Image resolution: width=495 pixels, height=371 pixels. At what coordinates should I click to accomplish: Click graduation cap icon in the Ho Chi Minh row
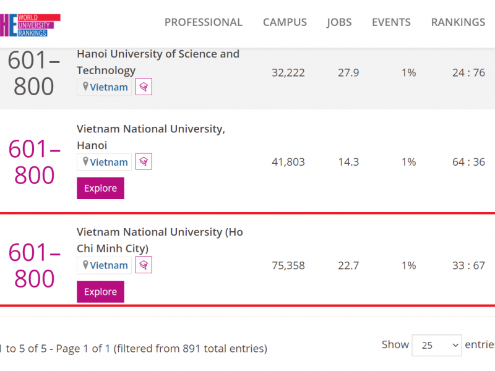pyautogui.click(x=144, y=265)
